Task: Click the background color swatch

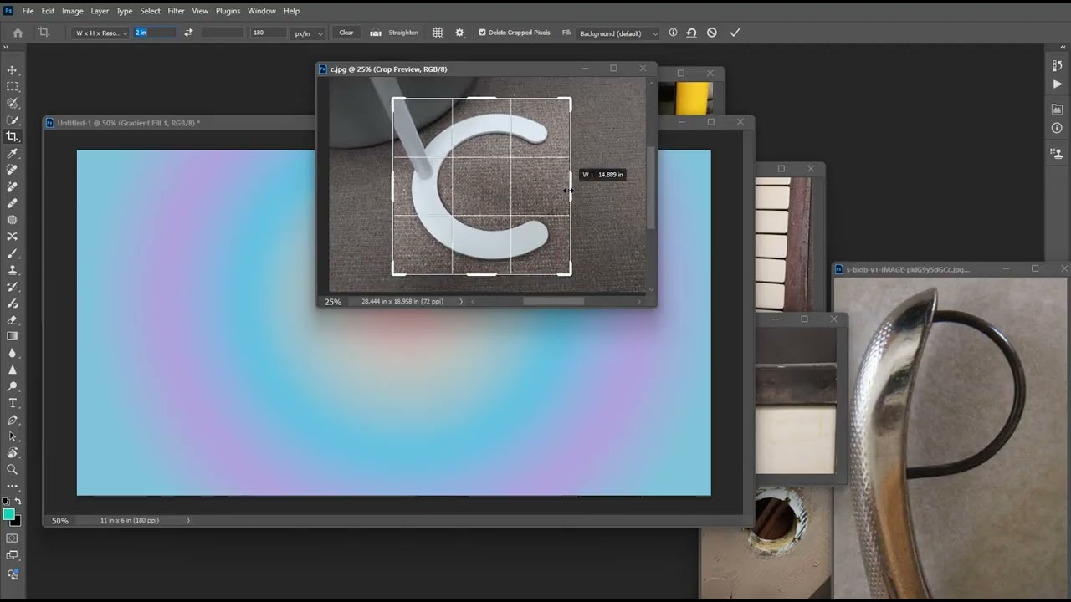Action: pyautogui.click(x=17, y=522)
